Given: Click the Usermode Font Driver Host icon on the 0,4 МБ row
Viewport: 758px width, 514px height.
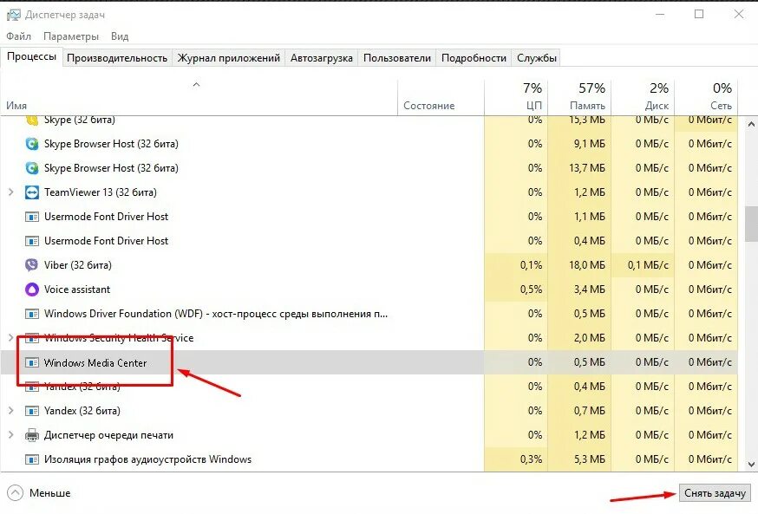Looking at the screenshot, I should click(x=32, y=241).
